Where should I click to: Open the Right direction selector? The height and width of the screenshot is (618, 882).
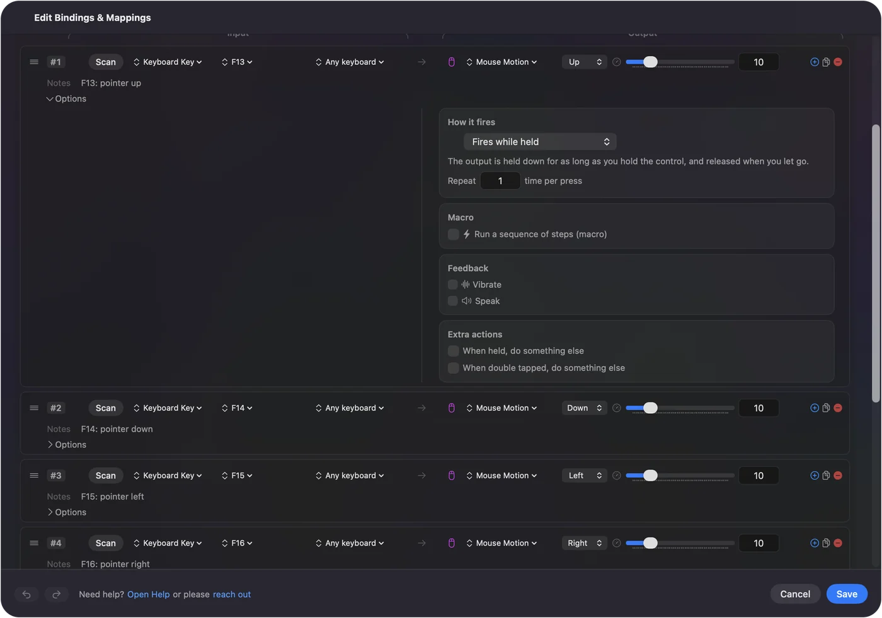585,542
